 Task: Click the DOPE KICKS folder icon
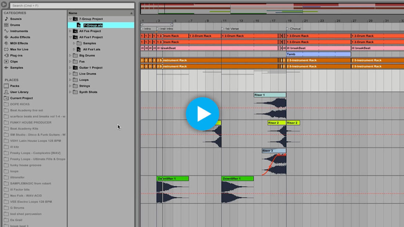click(6, 104)
